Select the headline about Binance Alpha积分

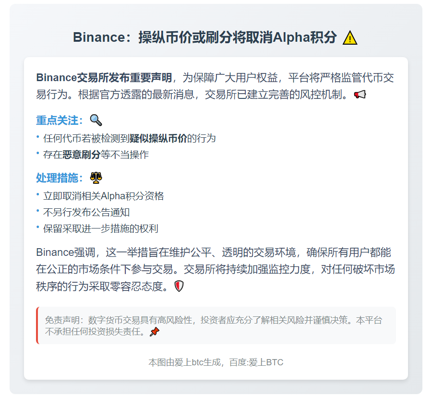pos(204,37)
